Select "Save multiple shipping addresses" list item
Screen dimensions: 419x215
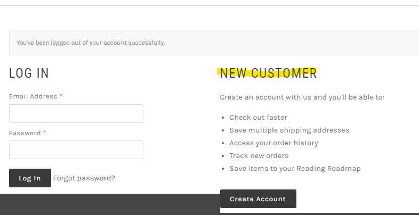289,130
